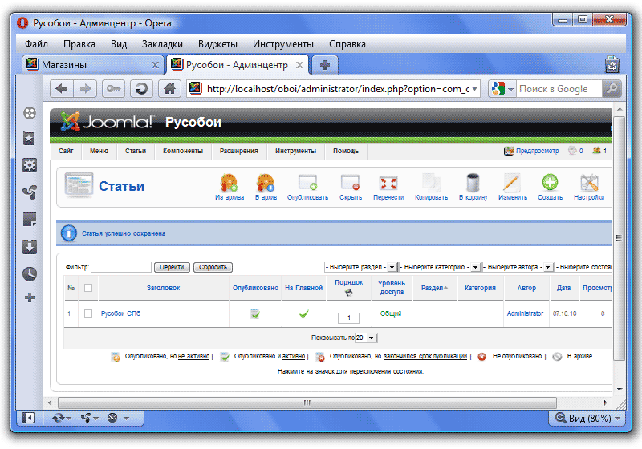Open the 'Русобои СПб' article link
The width and height of the screenshot is (642, 449).
pos(121,313)
